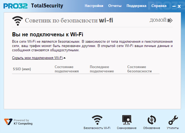Click the large Wi-Fi advisor header icon
This screenshot has width=185, height=133.
18,21
